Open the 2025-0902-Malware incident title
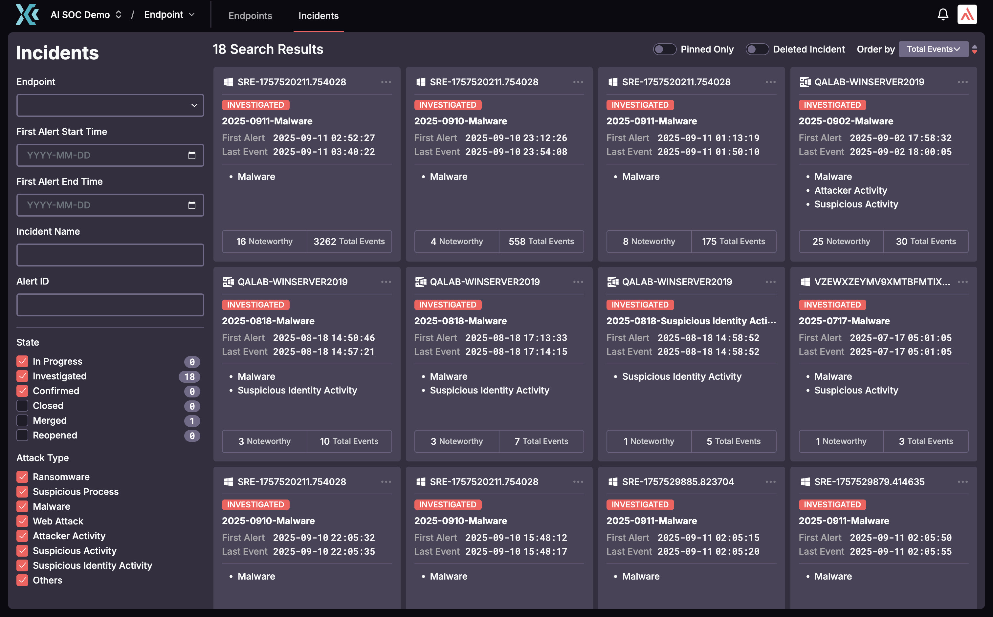 846,121
